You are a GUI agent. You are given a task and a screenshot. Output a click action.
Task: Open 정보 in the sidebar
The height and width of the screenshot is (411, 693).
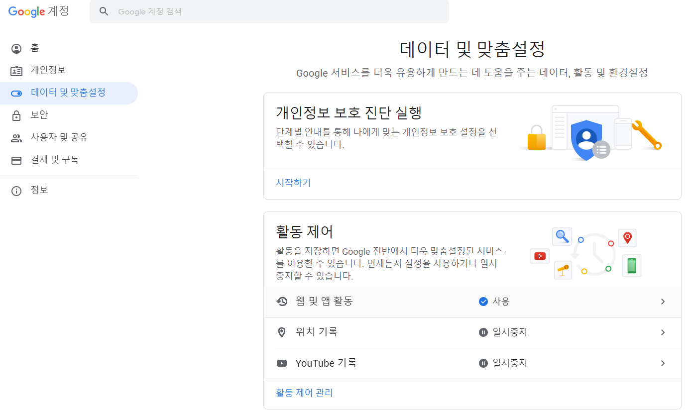click(69, 191)
